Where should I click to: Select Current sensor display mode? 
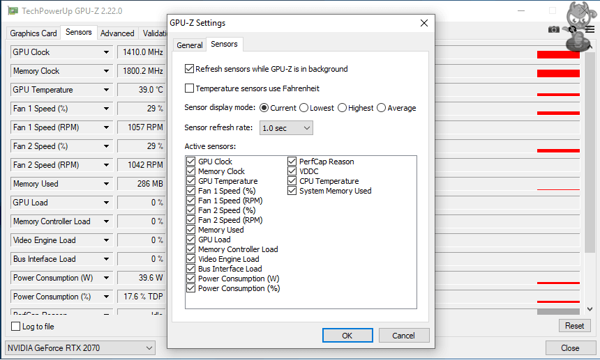(264, 108)
